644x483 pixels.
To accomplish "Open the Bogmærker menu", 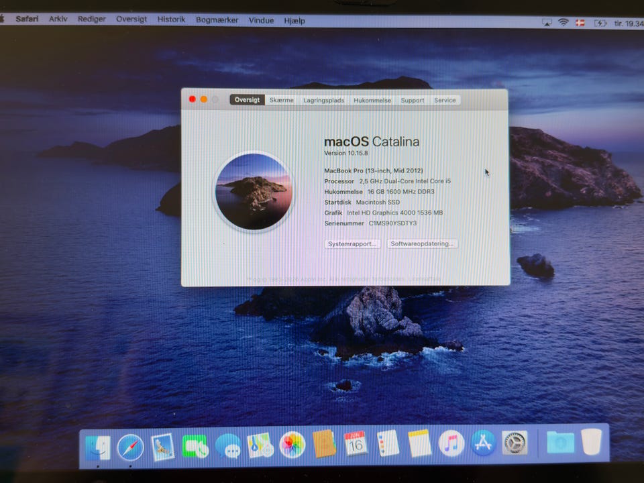I will pyautogui.click(x=217, y=19).
